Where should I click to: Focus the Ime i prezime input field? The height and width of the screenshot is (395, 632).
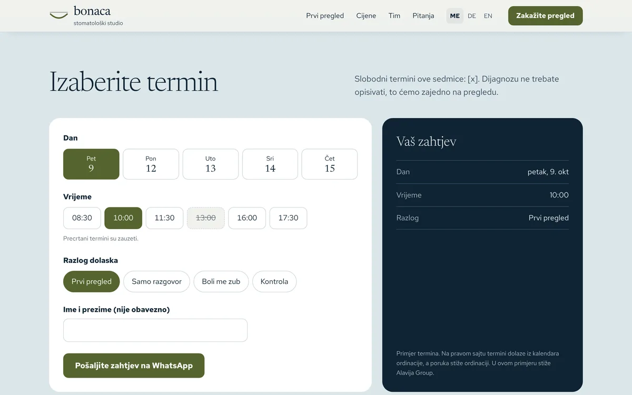coord(155,330)
